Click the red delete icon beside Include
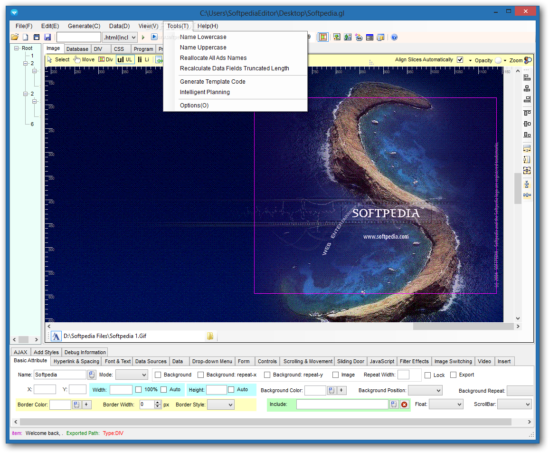The image size is (549, 453). 405,405
